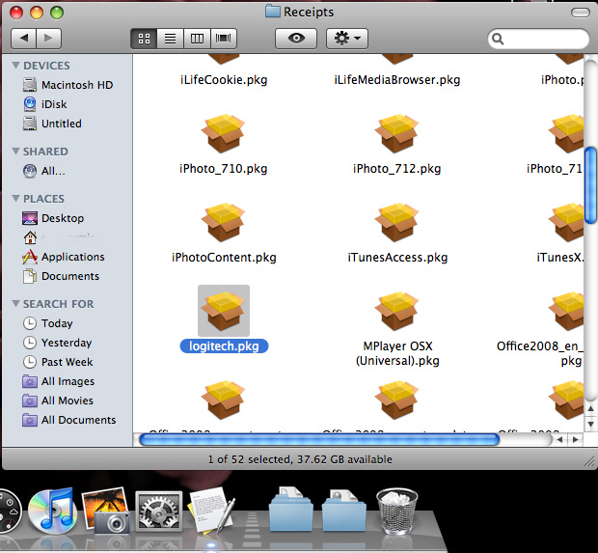
Task: Select the MPlayer OSX (Universal).pkg icon
Action: tap(397, 312)
